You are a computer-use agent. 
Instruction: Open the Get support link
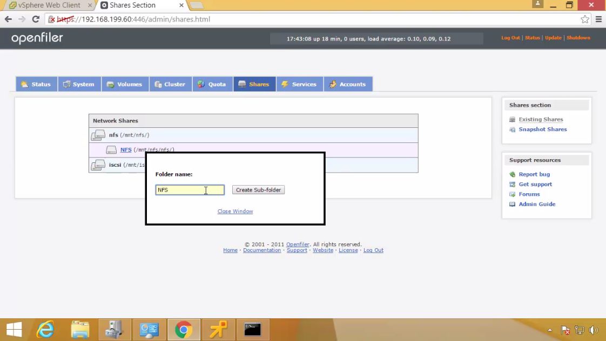pos(535,184)
